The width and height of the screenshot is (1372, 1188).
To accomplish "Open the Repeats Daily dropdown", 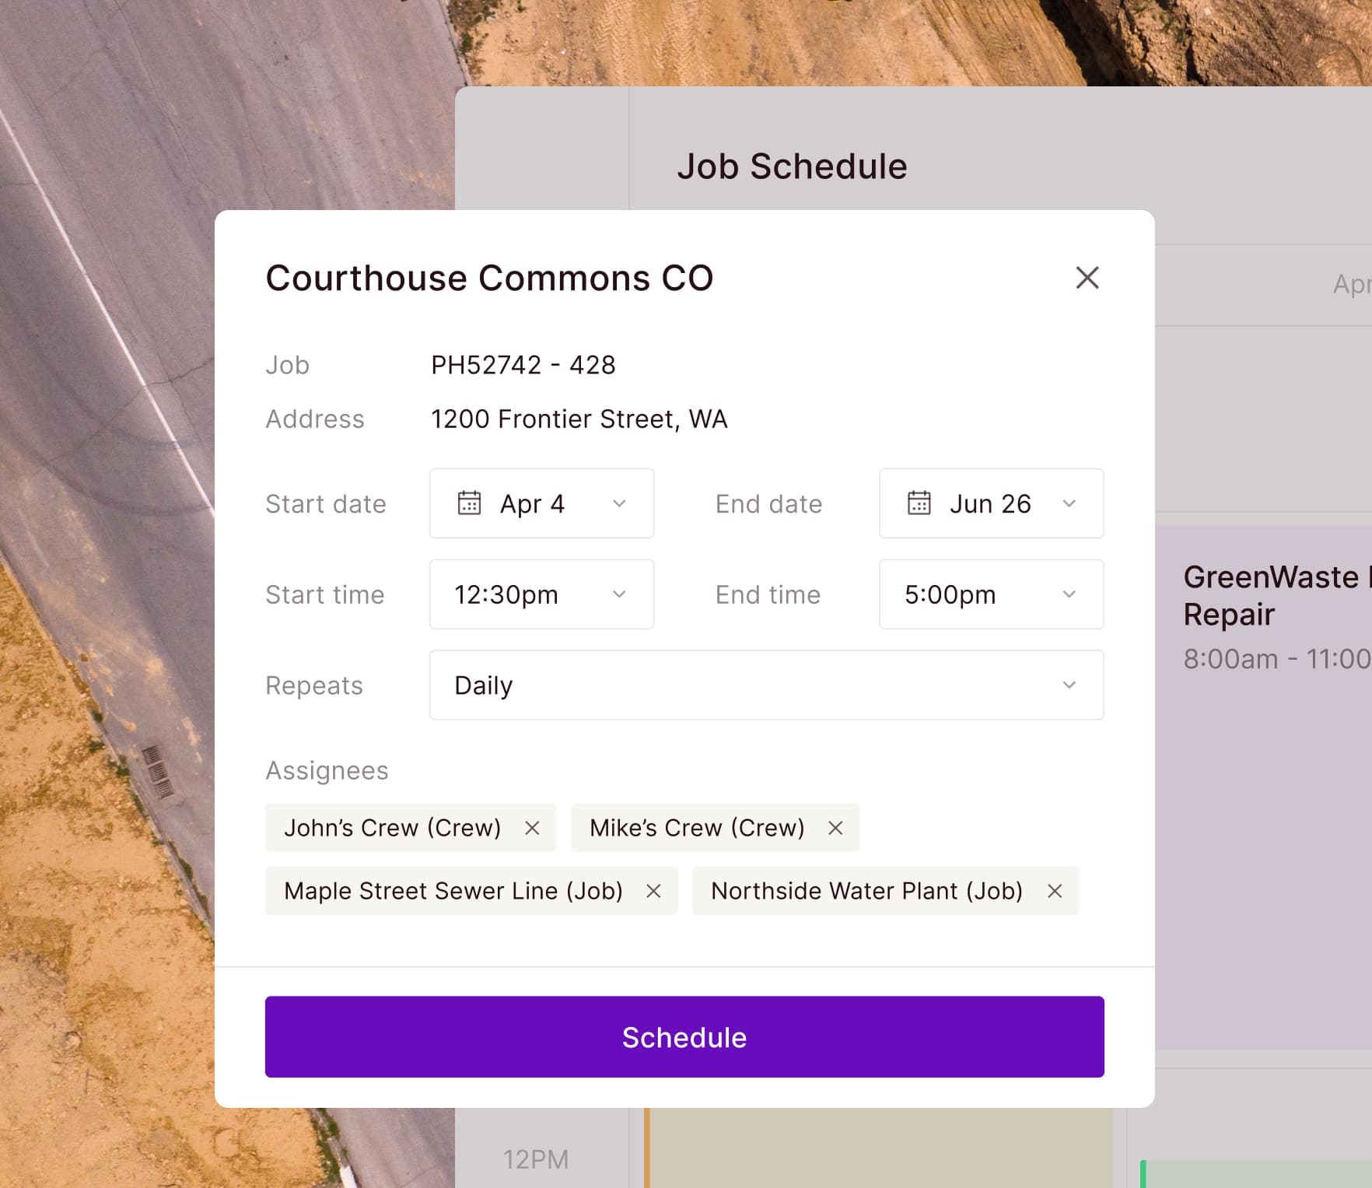I will (x=766, y=685).
